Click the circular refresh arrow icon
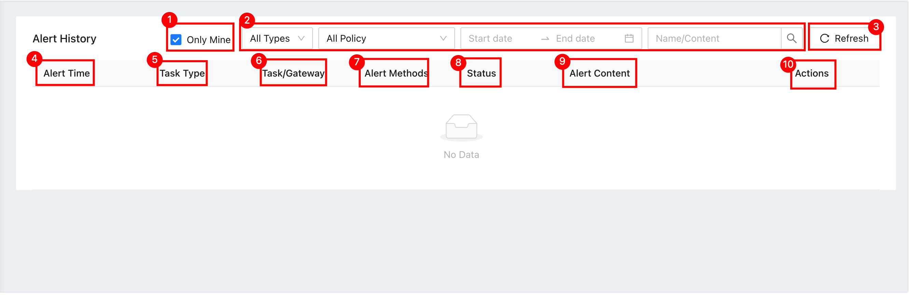The image size is (909, 295). [x=824, y=38]
